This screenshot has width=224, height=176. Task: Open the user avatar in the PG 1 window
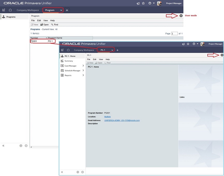click(203, 44)
